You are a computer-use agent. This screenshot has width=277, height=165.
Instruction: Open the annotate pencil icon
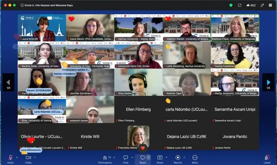click(262, 5)
